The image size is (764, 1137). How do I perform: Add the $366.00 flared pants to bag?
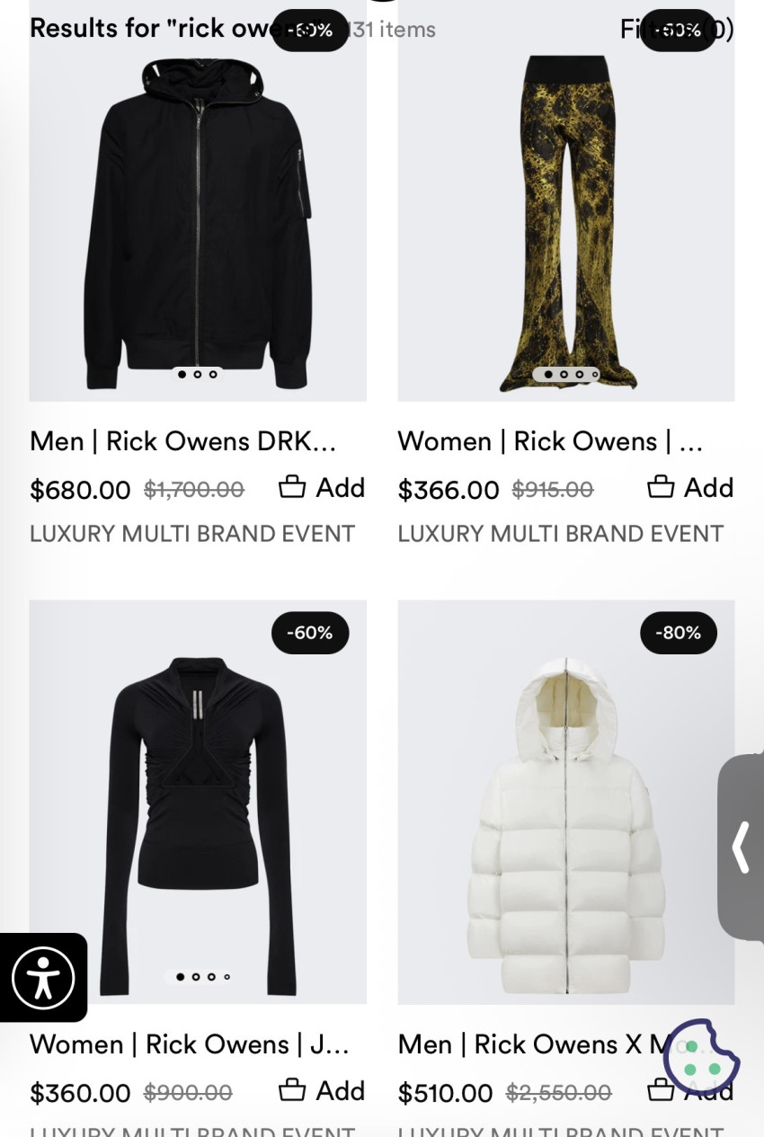click(690, 487)
